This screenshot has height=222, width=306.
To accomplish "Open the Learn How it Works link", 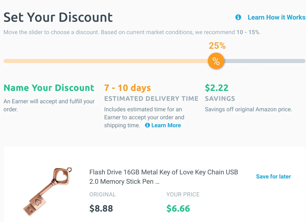I will pyautogui.click(x=276, y=17).
